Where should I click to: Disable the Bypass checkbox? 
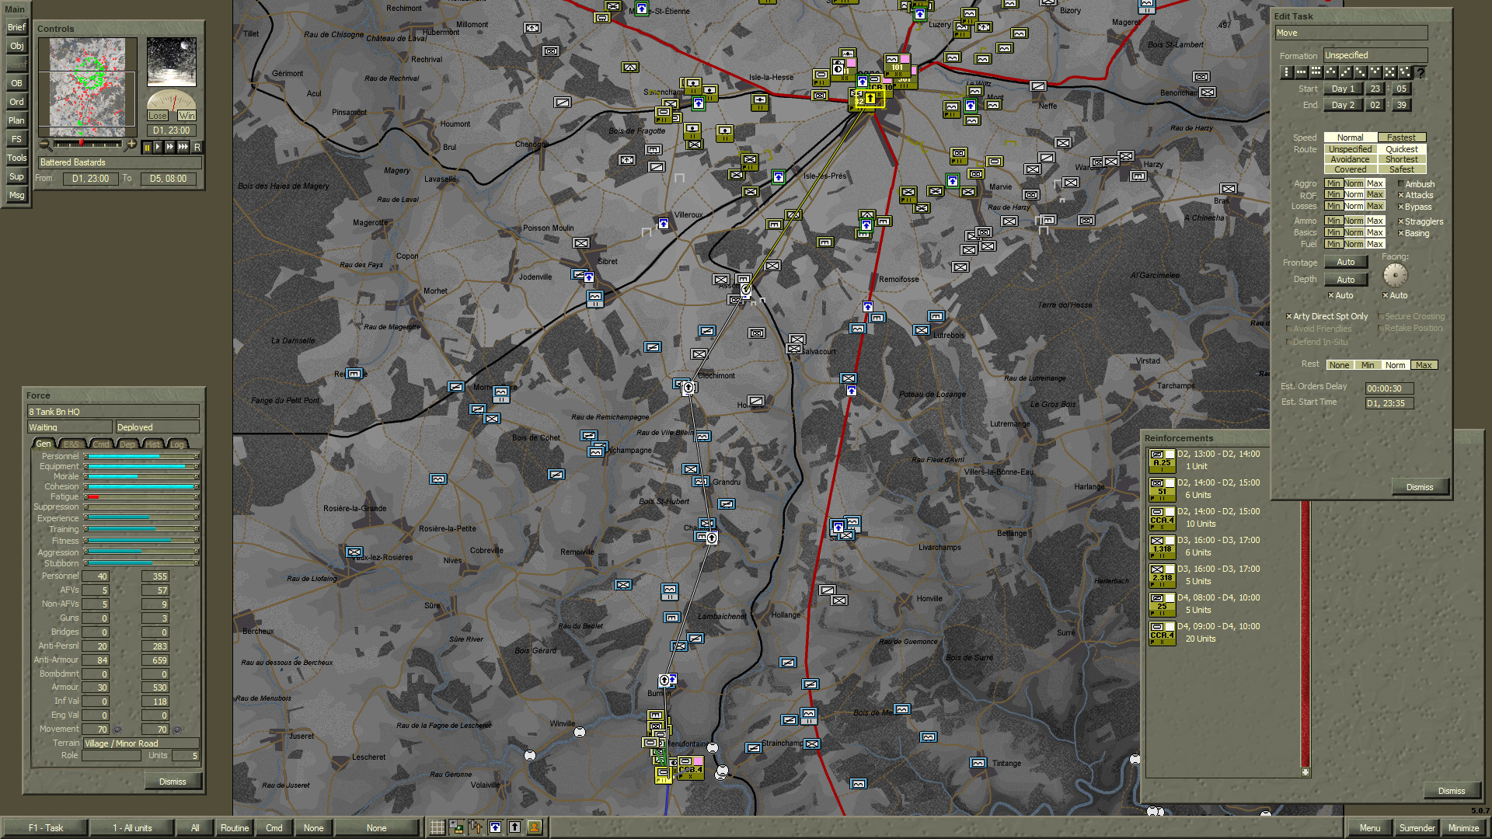(x=1402, y=207)
